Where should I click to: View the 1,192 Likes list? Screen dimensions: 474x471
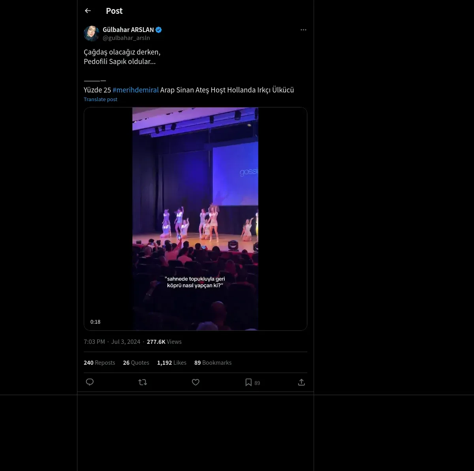(171, 363)
